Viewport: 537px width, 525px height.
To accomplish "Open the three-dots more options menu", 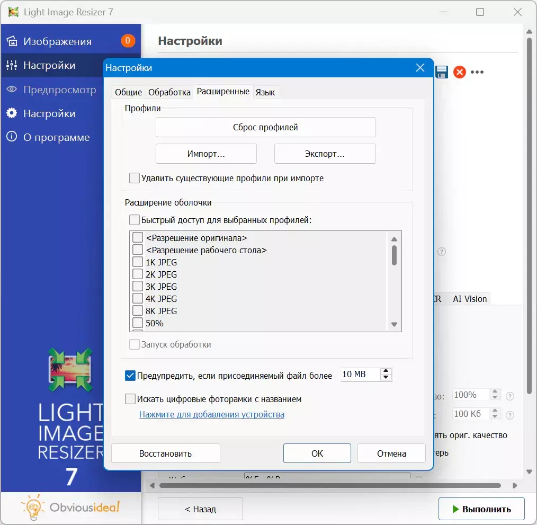I will pos(477,72).
